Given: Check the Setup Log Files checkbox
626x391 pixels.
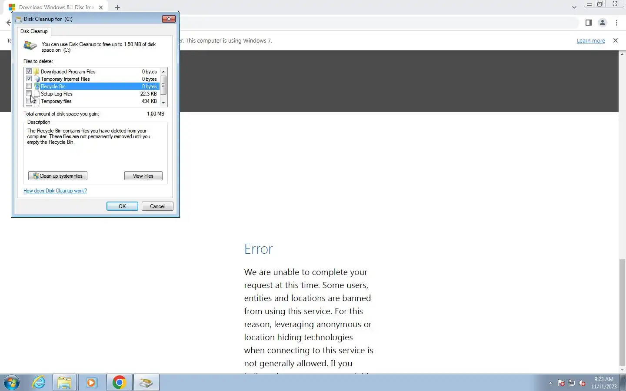Looking at the screenshot, I should [x=29, y=93].
